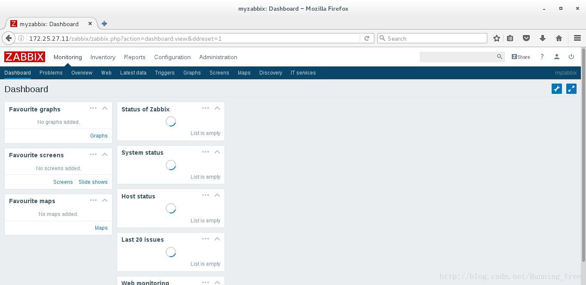Image resolution: width=586 pixels, height=285 pixels.
Task: Open Favourite screens widget options menu
Action: (x=93, y=154)
